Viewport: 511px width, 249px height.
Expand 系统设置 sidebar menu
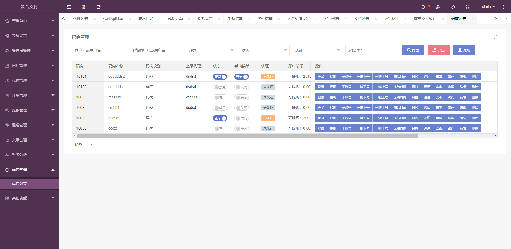29,36
